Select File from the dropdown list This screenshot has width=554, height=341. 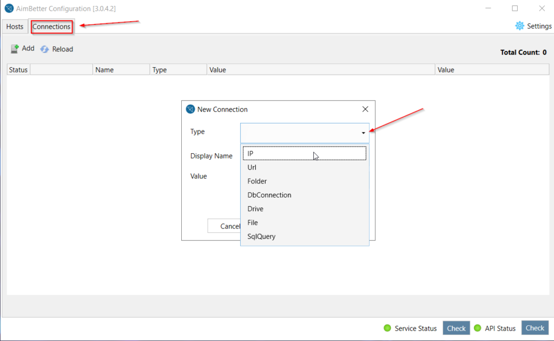tap(305, 222)
